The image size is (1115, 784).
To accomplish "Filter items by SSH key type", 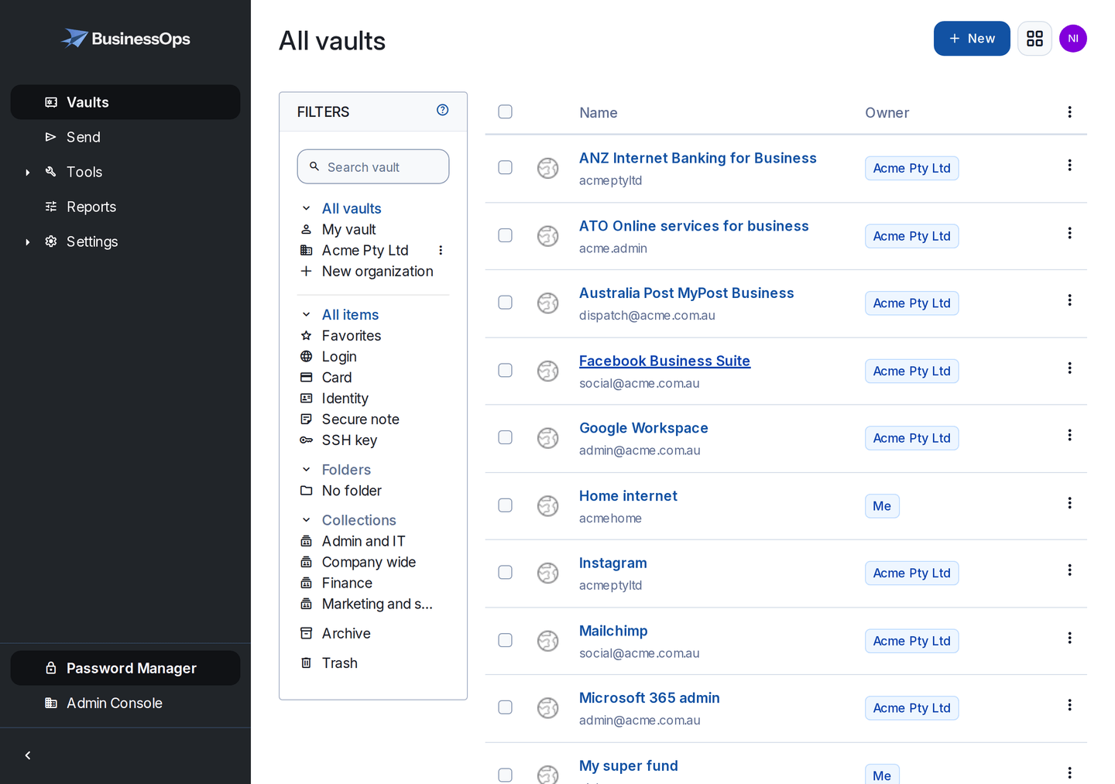I will (x=349, y=440).
